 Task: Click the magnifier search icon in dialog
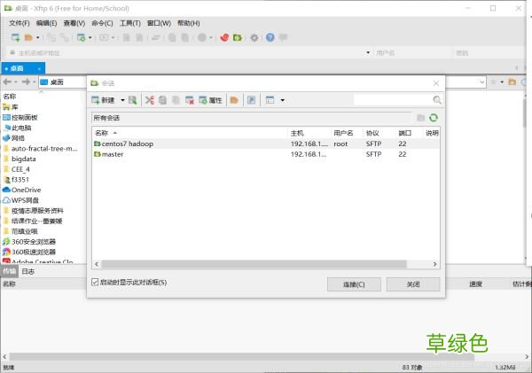[x=437, y=100]
